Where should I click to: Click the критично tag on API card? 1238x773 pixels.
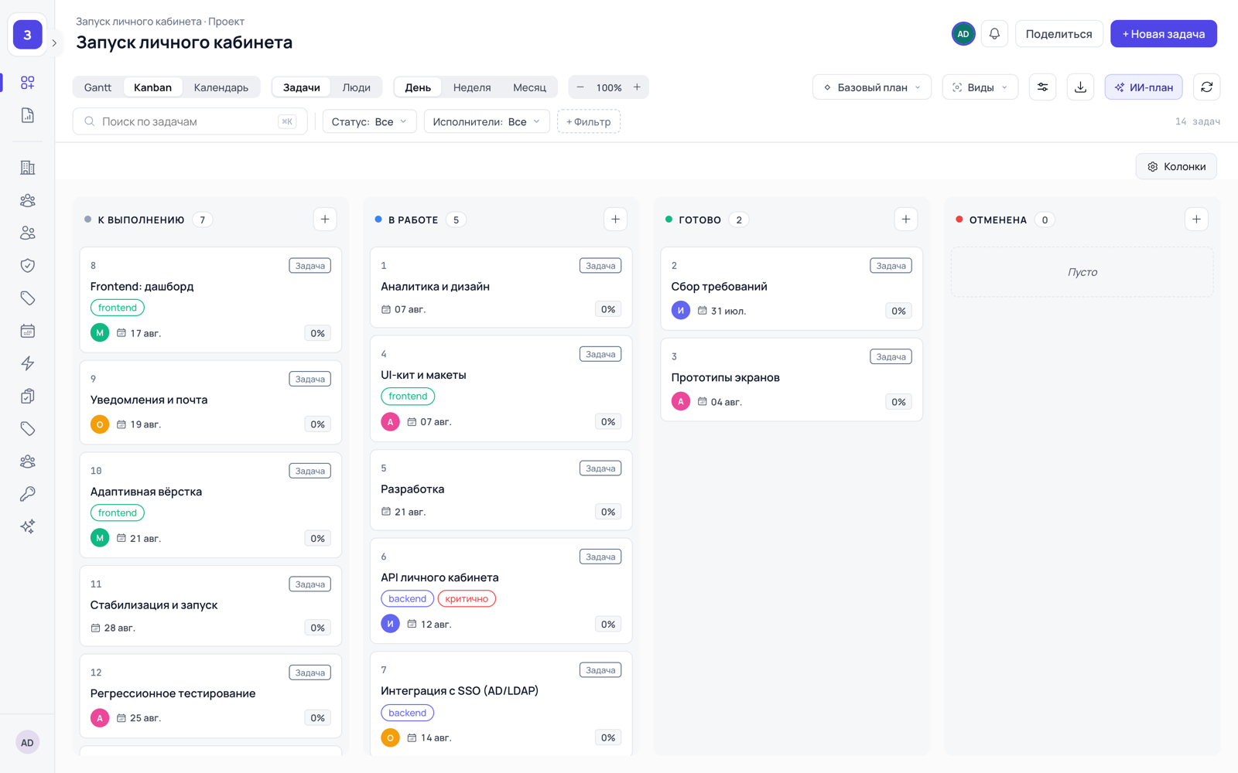click(467, 599)
